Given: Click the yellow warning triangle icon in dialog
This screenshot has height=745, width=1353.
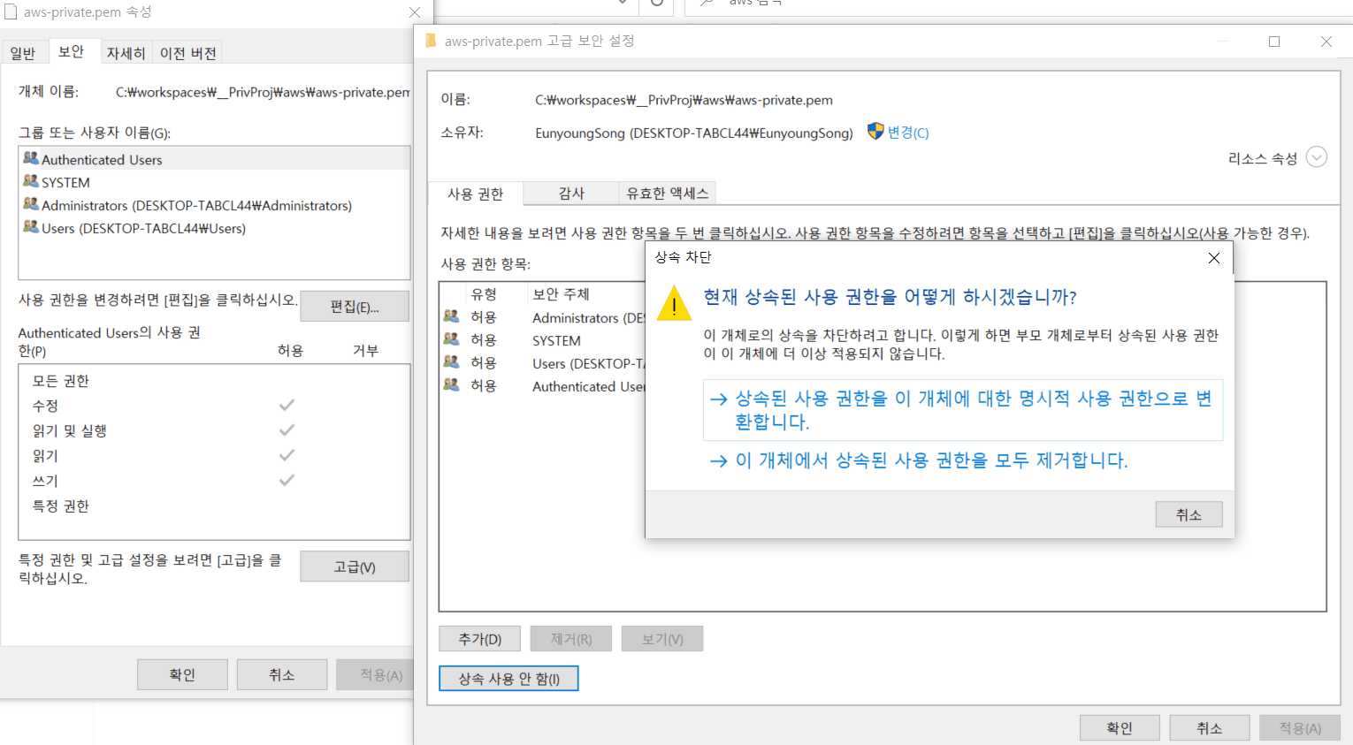Looking at the screenshot, I should coord(674,304).
